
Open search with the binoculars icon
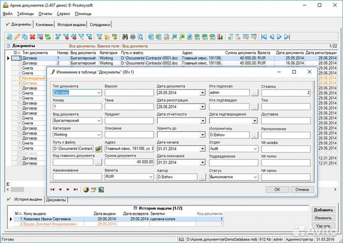coord(125,37)
